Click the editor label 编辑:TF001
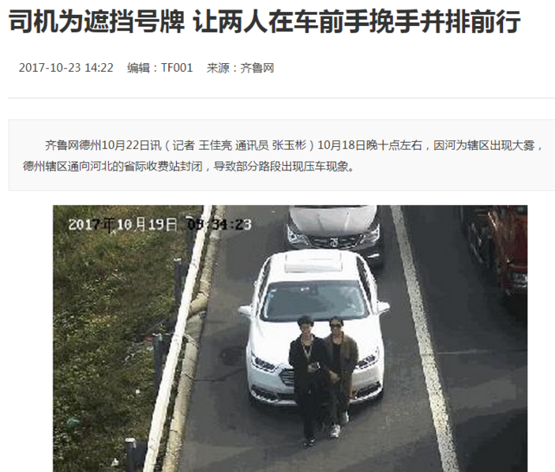Image resolution: width=555 pixels, height=472 pixels. pyautogui.click(x=160, y=68)
